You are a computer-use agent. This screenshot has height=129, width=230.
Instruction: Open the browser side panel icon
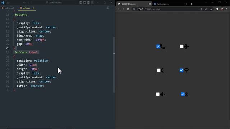[217, 9]
